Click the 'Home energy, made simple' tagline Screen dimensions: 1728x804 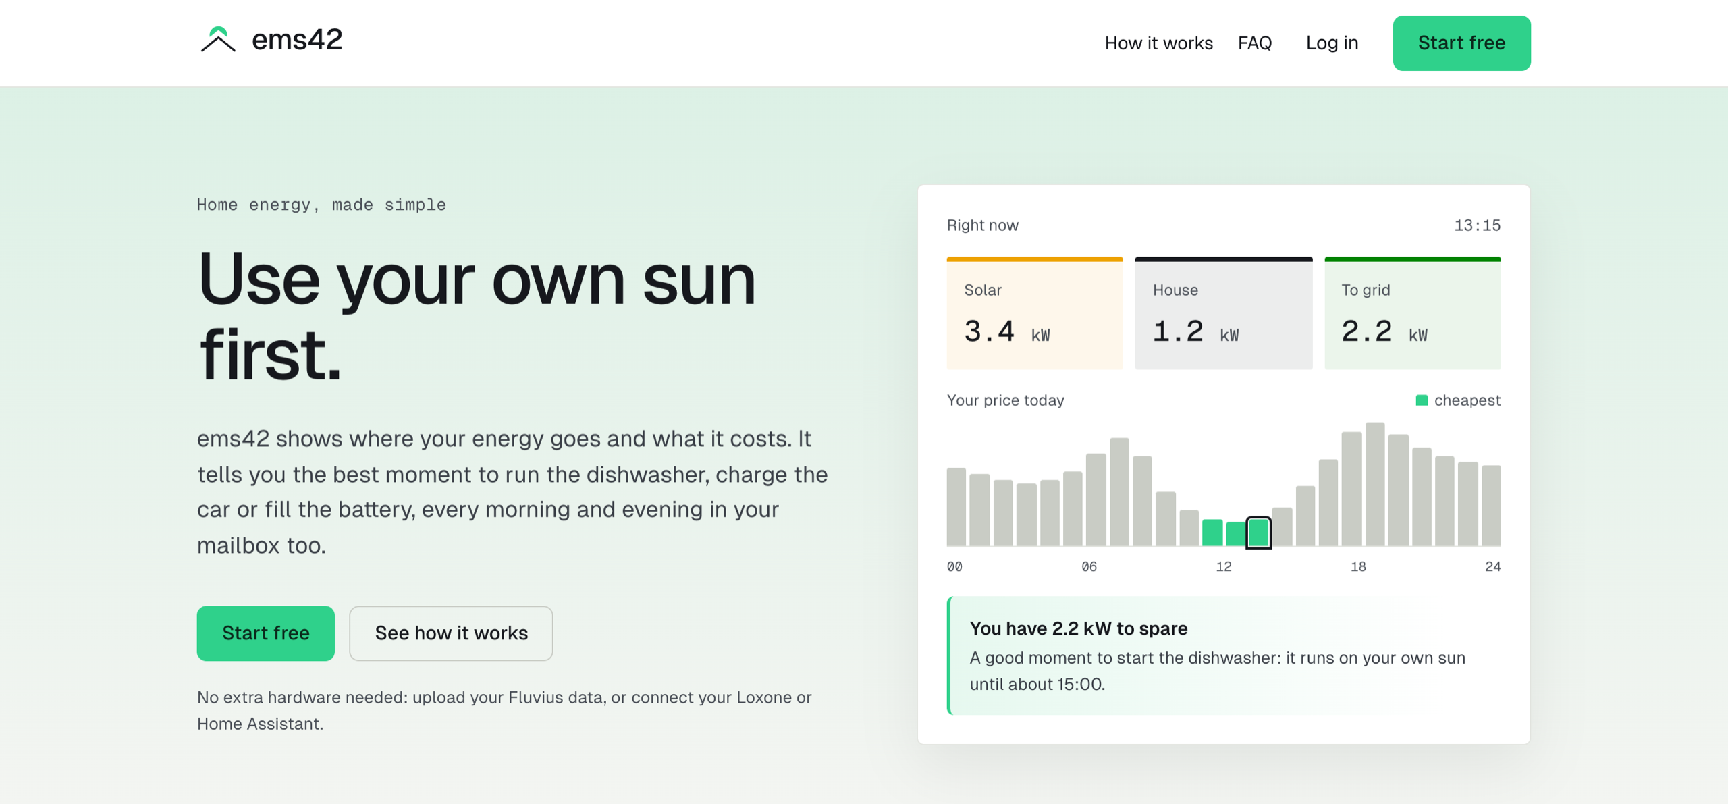321,205
